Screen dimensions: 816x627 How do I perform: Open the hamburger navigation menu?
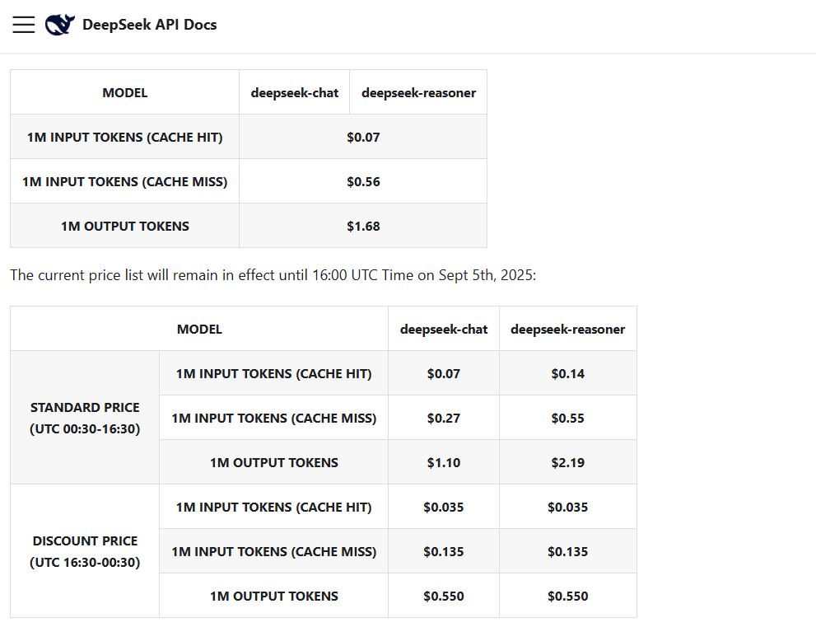[x=24, y=25]
